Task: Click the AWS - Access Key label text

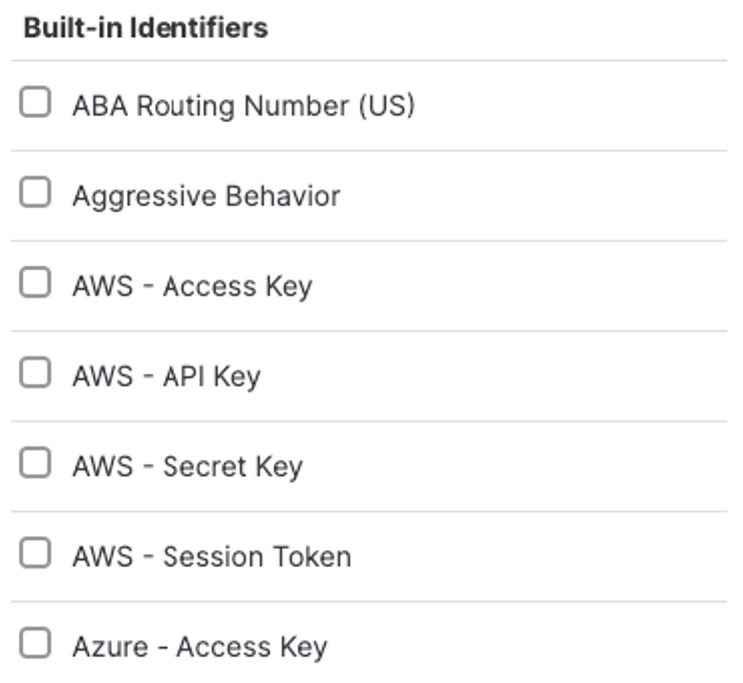Action: 192,284
